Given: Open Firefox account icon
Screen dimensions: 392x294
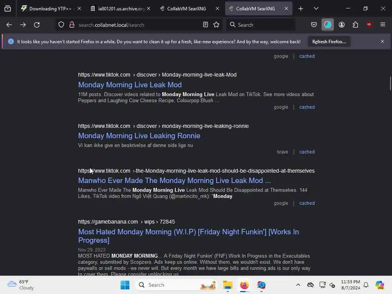Looking at the screenshot, I should pos(341,24).
